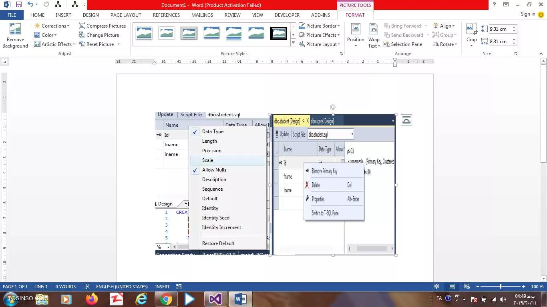Click Undo icon in quick access toolbar
The image size is (547, 307).
click(30, 5)
